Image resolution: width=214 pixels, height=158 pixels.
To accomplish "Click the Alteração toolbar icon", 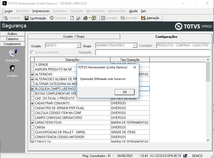I will (x=143, y=18).
